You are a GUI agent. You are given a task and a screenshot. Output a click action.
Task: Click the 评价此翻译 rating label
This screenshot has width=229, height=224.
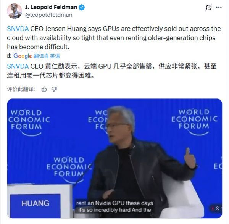pos(21,89)
